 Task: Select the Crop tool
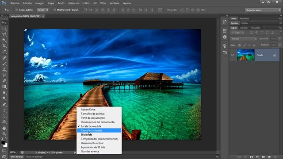pos(4,46)
